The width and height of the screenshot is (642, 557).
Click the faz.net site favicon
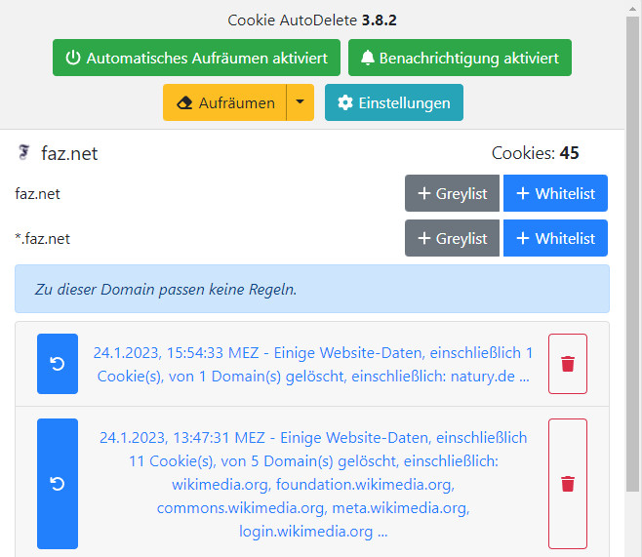coord(24,153)
